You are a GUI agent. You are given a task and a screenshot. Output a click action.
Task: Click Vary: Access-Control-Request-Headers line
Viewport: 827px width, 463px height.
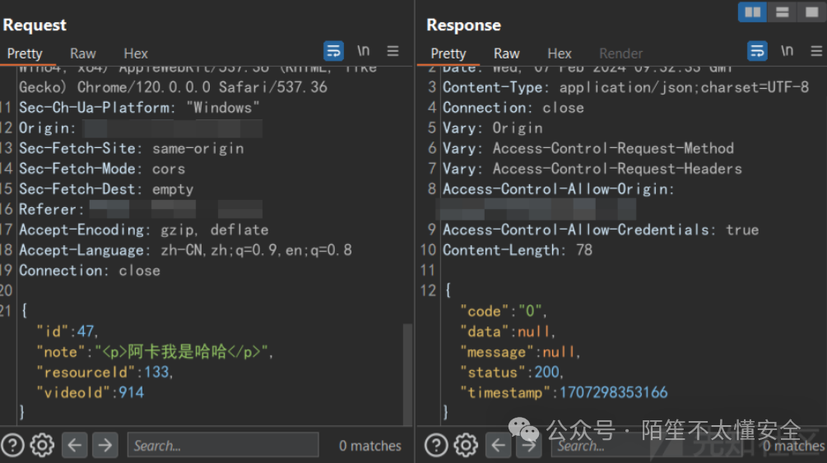pos(592,169)
